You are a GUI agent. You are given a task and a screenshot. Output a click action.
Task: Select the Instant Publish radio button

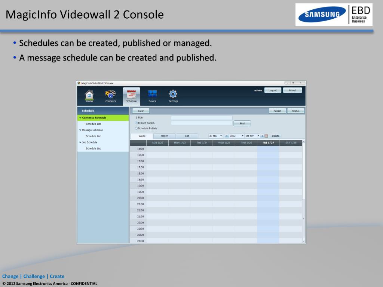pos(136,123)
